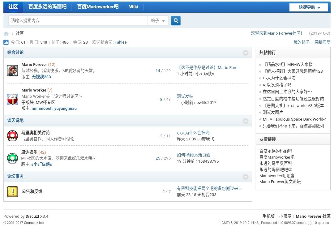Open the 帖子 search type dropdown
This screenshot has height=227, width=334.
tap(158, 21)
